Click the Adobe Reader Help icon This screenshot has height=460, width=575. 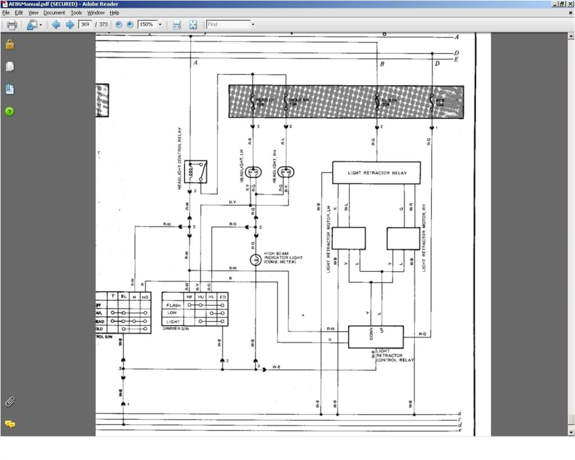pyautogui.click(x=9, y=111)
